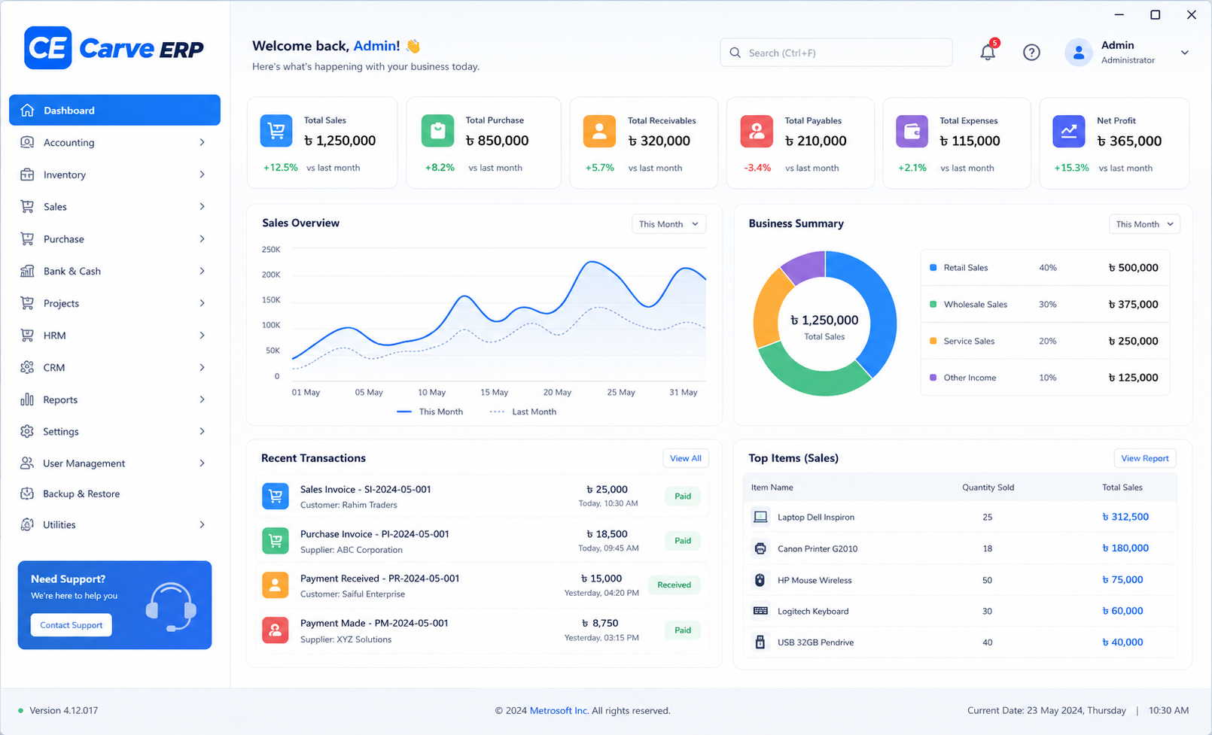Click the Search (Ctrl+F) field
Screen dimensions: 1212x735
836,53
